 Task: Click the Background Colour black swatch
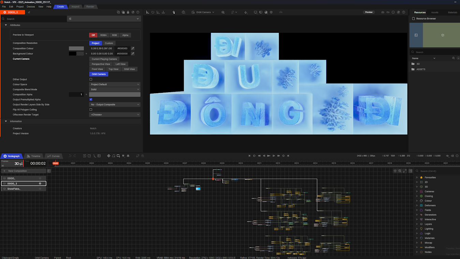73,54
